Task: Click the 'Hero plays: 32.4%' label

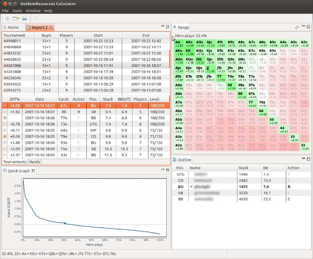Action: (x=191, y=36)
